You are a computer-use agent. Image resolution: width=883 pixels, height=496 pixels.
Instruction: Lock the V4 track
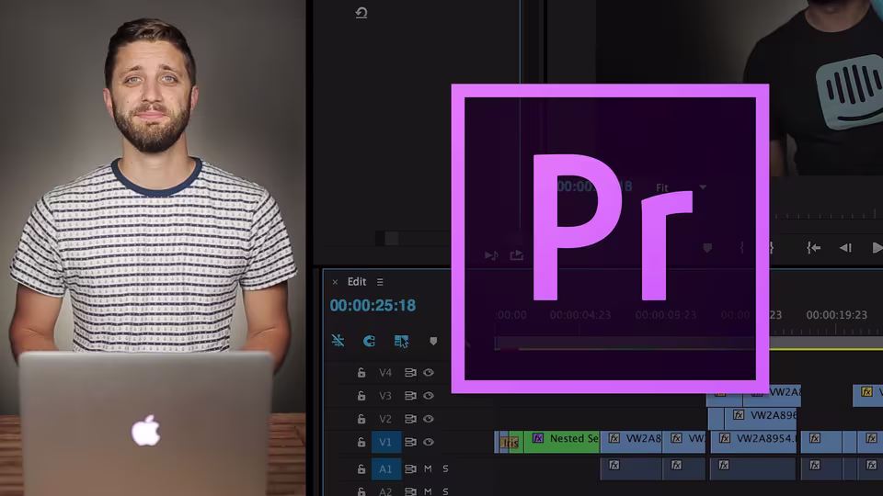(361, 372)
